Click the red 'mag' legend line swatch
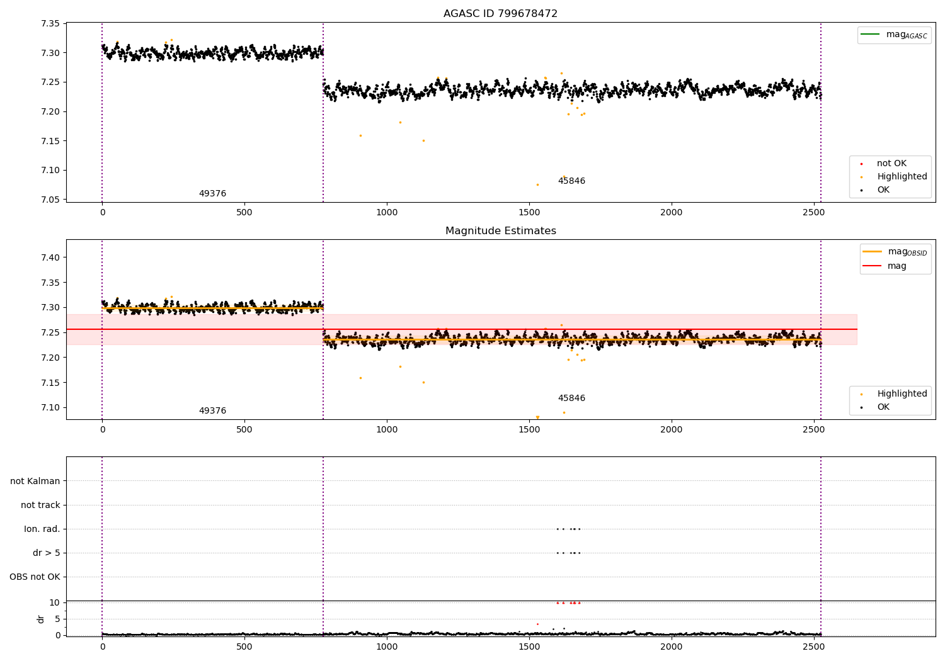Viewport: 945px width, 661px height. click(872, 266)
